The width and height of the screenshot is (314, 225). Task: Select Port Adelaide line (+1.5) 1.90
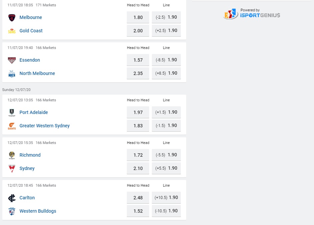[x=166, y=112]
